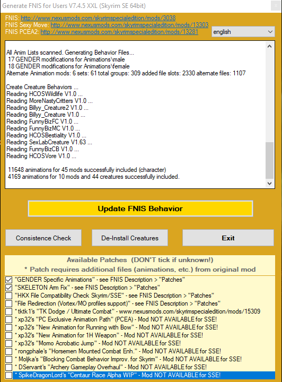Open the FNIS Sexy Move link ending 13303
The width and height of the screenshot is (282, 382).
click(x=129, y=25)
